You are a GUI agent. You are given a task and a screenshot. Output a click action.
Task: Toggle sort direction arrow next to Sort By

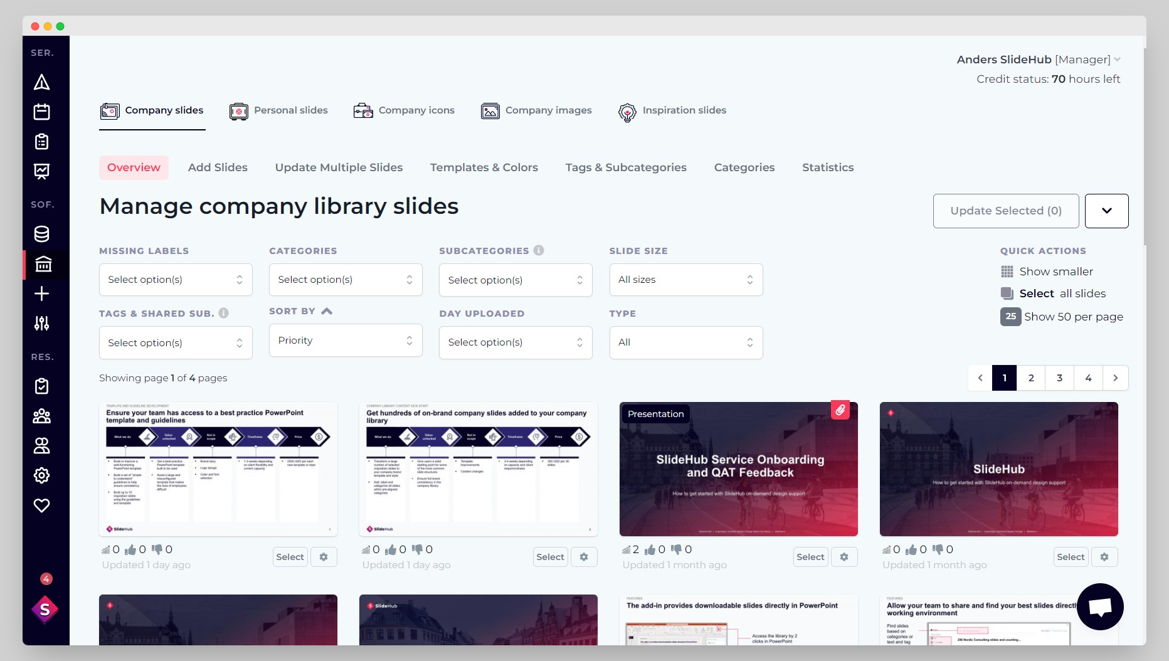tap(327, 311)
